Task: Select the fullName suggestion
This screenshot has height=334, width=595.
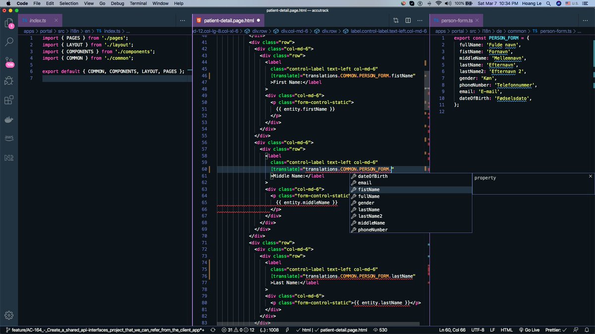Action: tap(411, 196)
